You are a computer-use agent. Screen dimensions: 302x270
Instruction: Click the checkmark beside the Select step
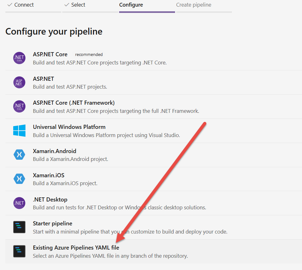67,5
